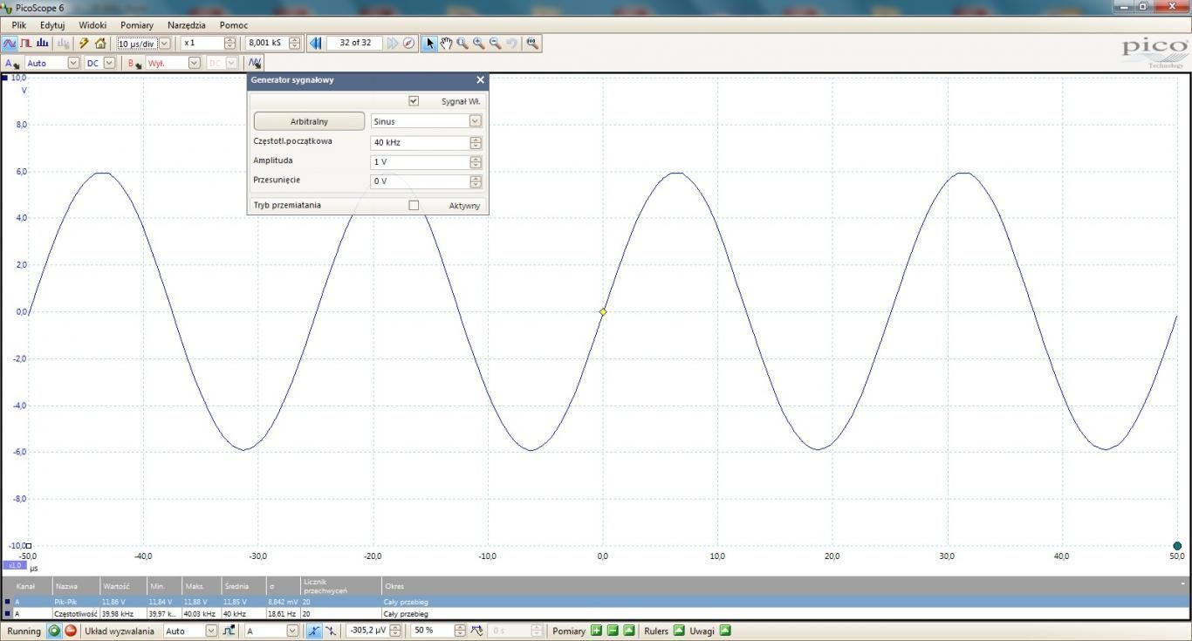The width and height of the screenshot is (1192, 641).
Task: Adjust the trigger threshold -305,2 µV stepper
Action: [397, 631]
